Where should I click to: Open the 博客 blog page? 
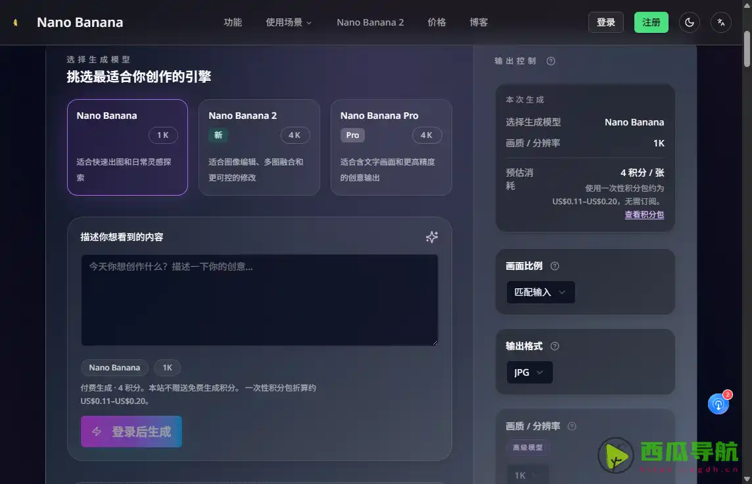479,22
